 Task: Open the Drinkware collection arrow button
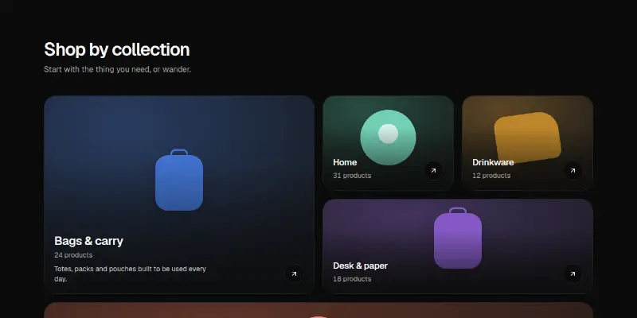tap(573, 170)
